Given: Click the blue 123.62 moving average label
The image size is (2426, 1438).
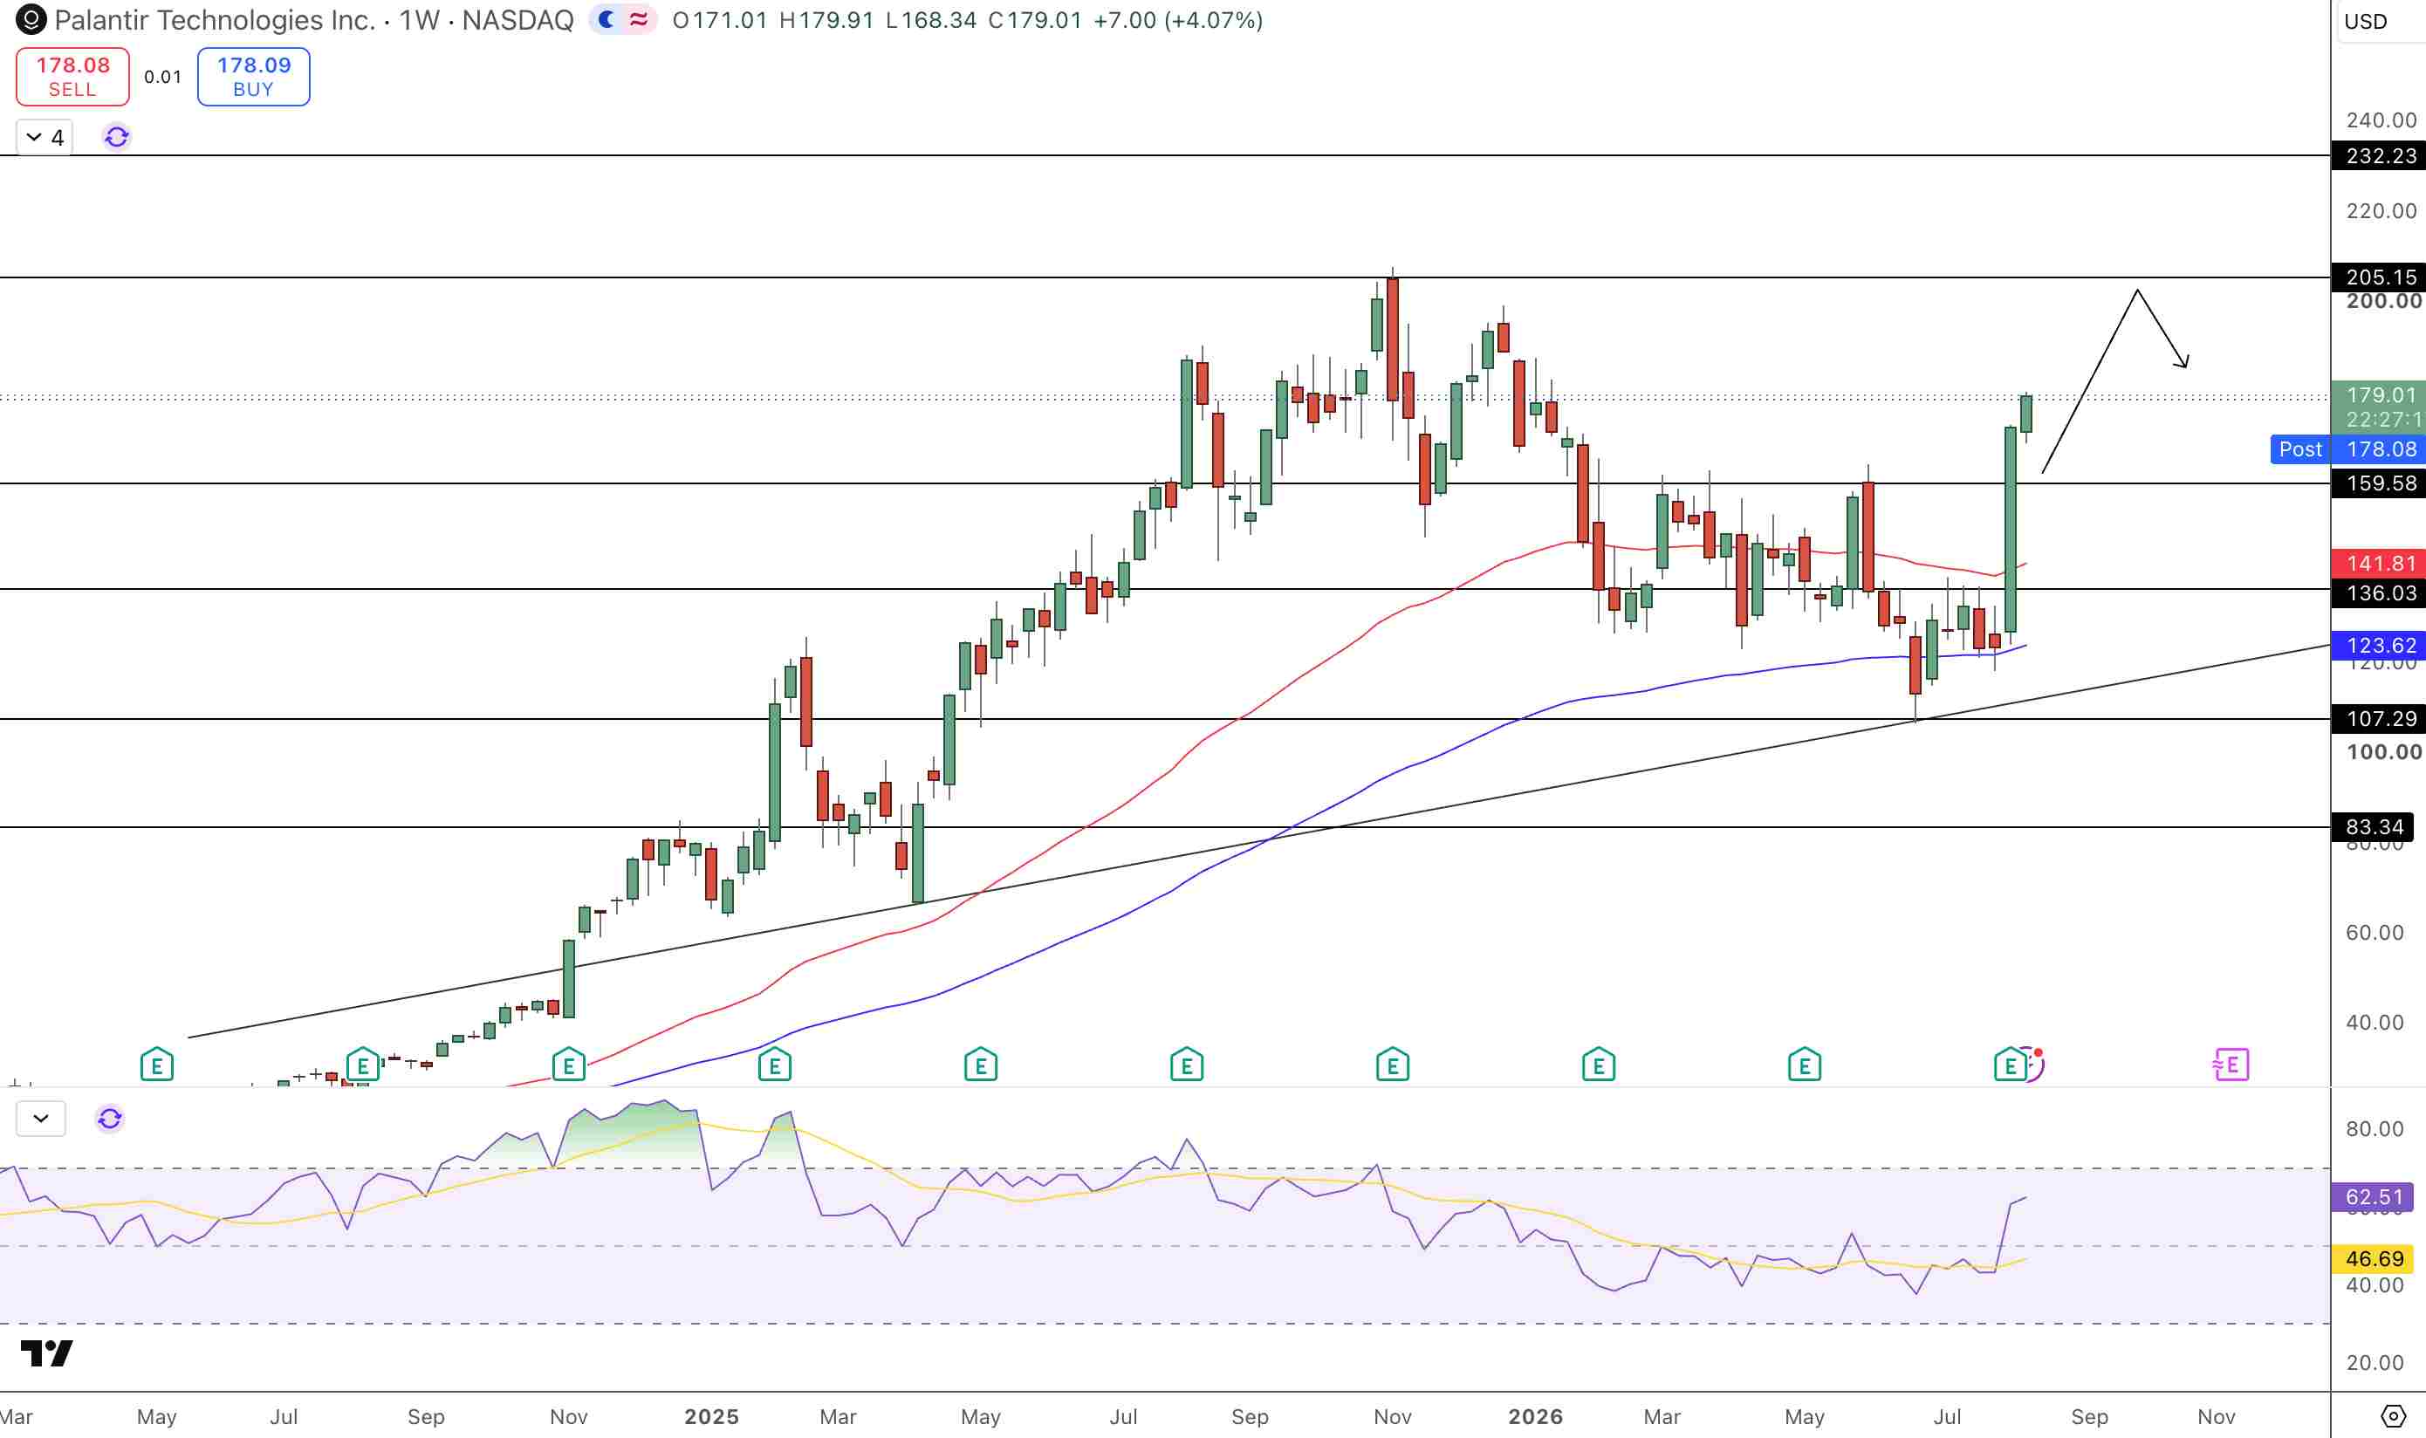Looking at the screenshot, I should coord(2379,646).
